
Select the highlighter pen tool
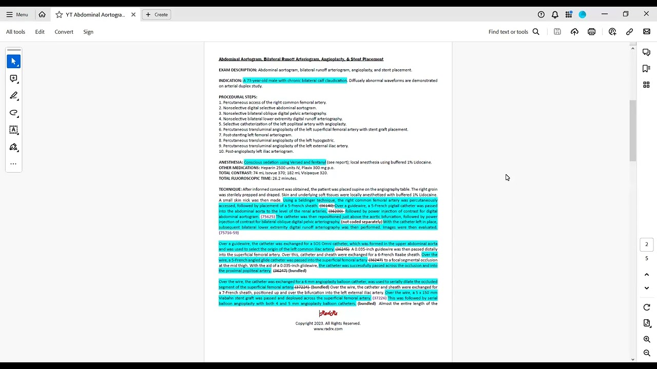(14, 96)
